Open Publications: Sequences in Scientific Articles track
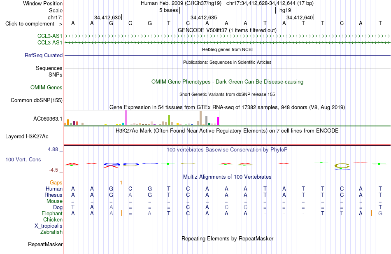Image resolution: width=391 pixels, height=254 pixels. [x=227, y=62]
